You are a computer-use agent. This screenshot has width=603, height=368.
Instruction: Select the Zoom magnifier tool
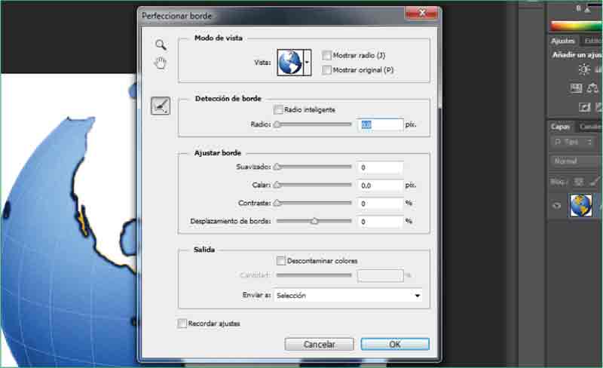click(161, 45)
